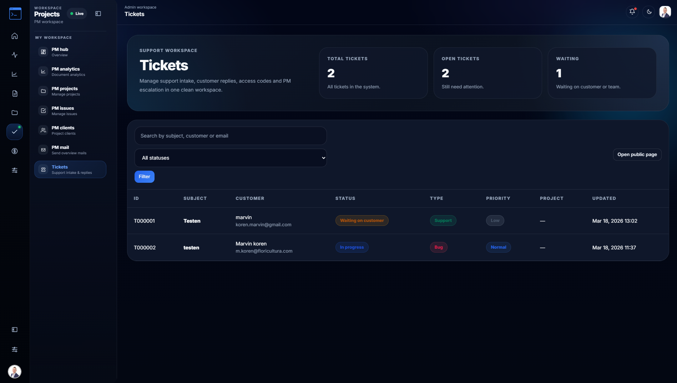Open the analytics chart icon
This screenshot has width=677, height=383.
pyautogui.click(x=15, y=74)
